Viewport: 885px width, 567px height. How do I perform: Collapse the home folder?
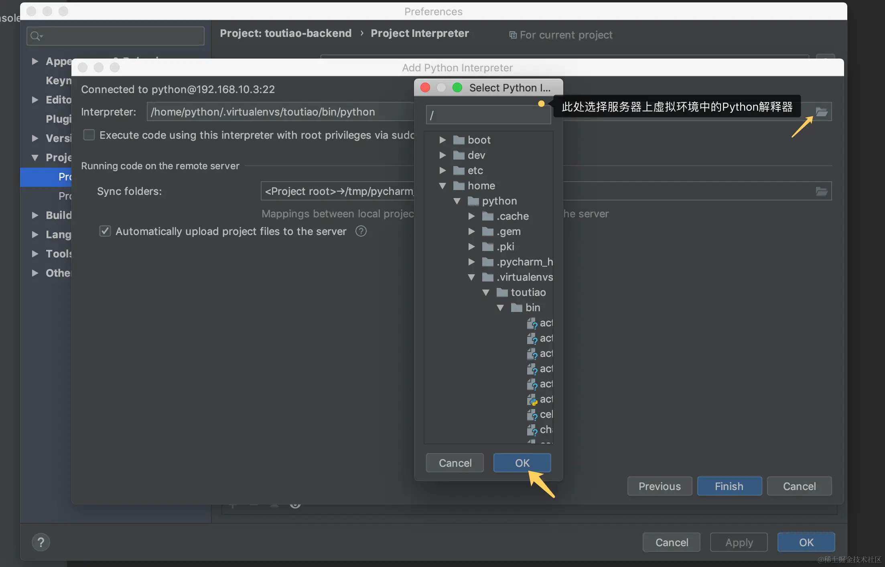(x=442, y=186)
